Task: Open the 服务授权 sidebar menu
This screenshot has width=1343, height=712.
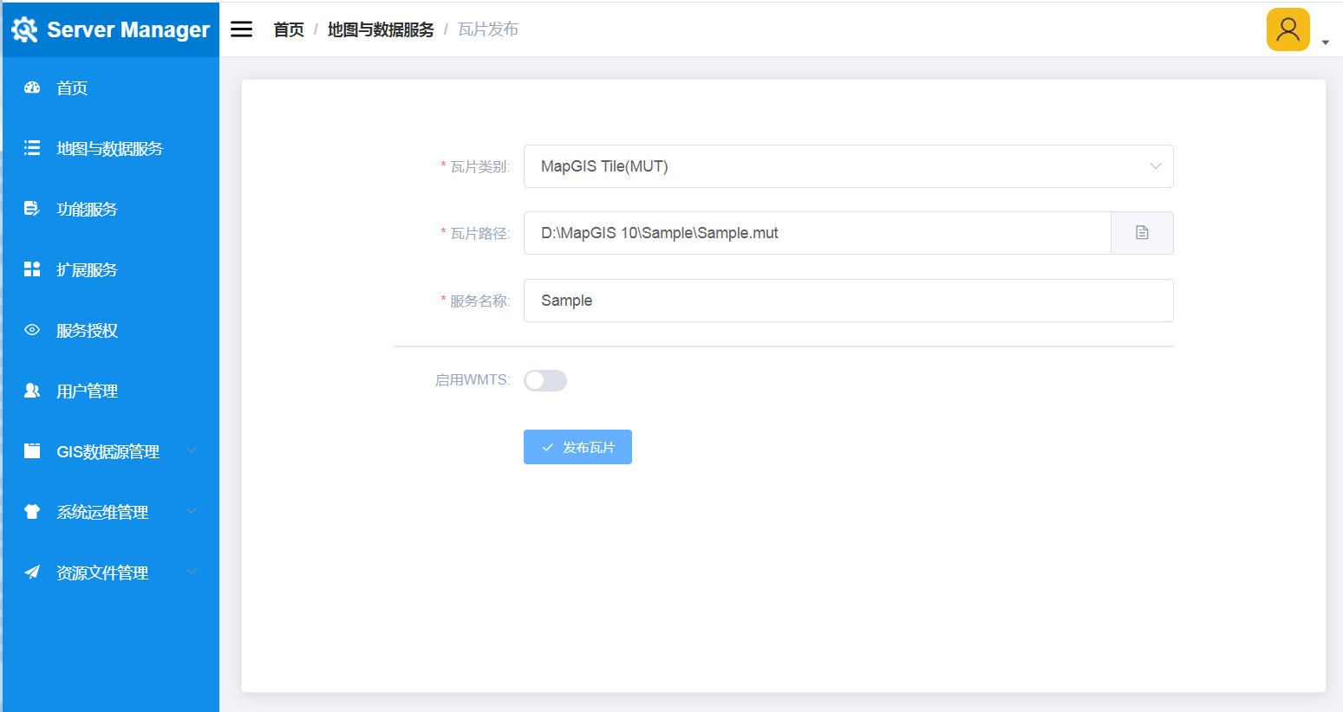Action: click(111, 330)
